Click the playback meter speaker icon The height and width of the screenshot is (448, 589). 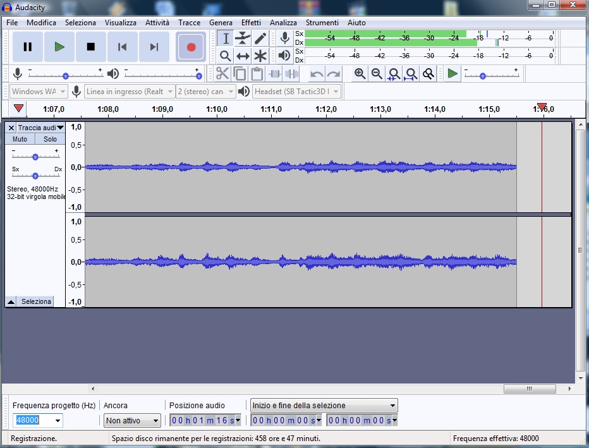[x=285, y=56]
